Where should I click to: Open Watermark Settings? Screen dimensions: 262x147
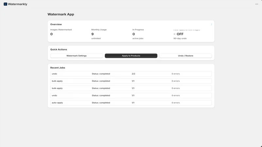tap(77, 56)
